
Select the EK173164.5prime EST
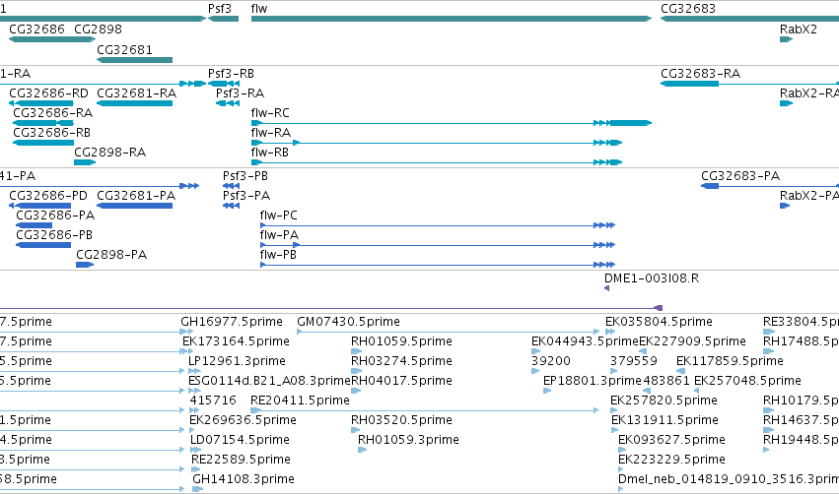pyautogui.click(x=187, y=351)
